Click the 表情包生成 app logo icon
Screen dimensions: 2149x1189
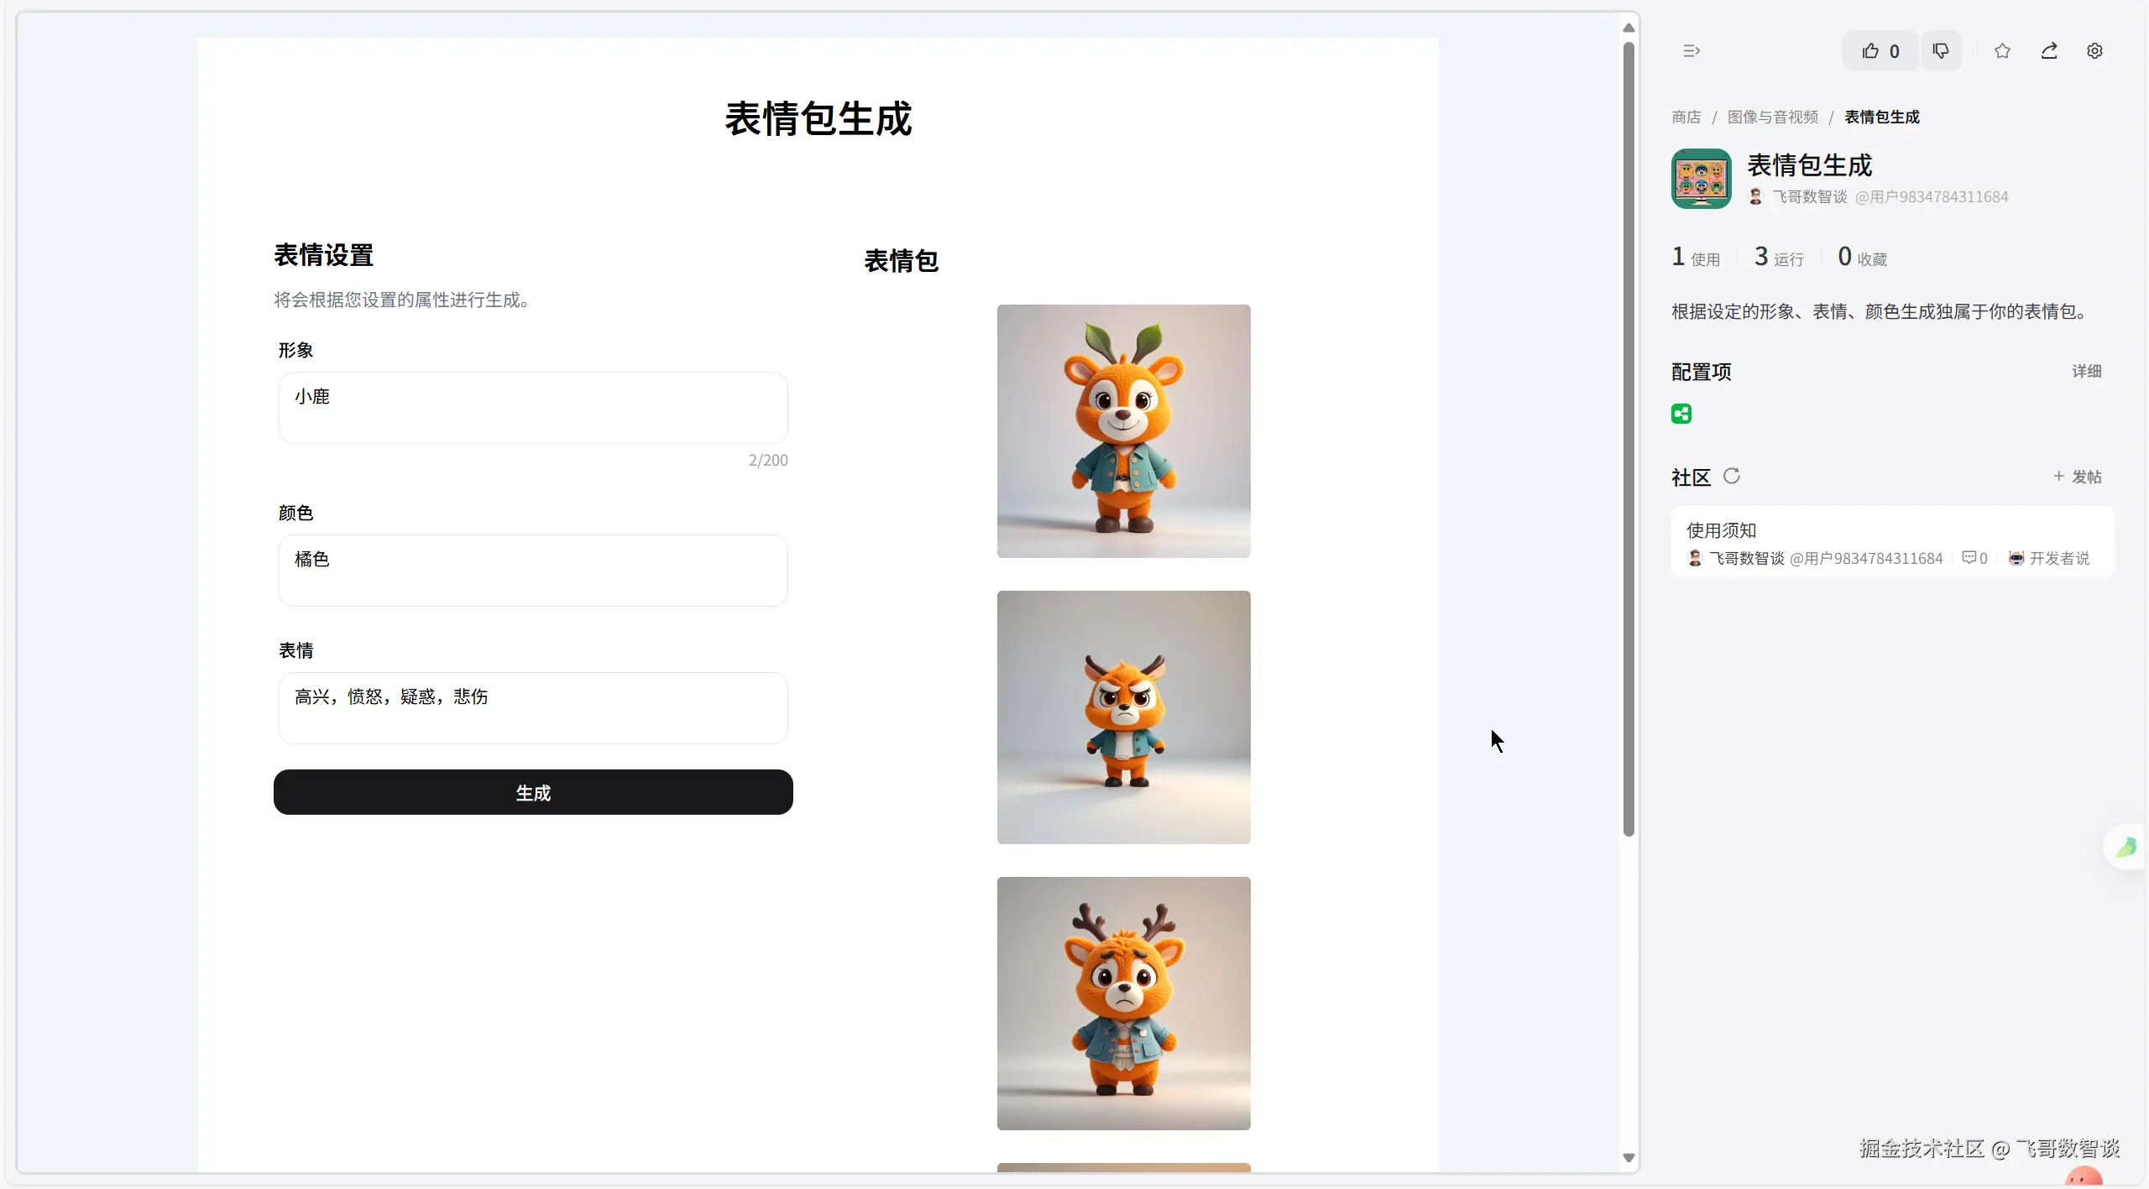pyautogui.click(x=1701, y=179)
